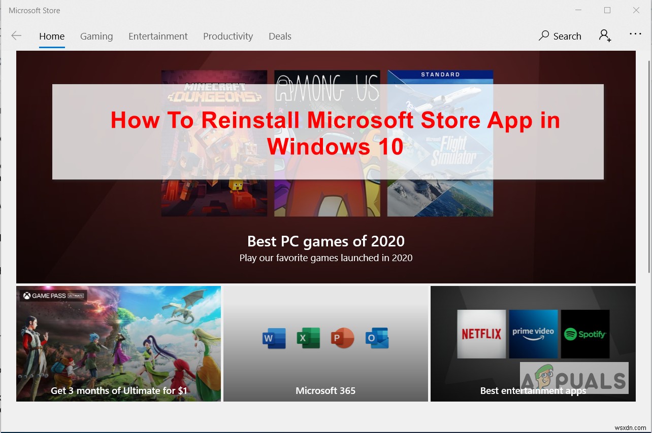Open the Microsoft 365 tile label
The width and height of the screenshot is (652, 433).
pos(325,390)
